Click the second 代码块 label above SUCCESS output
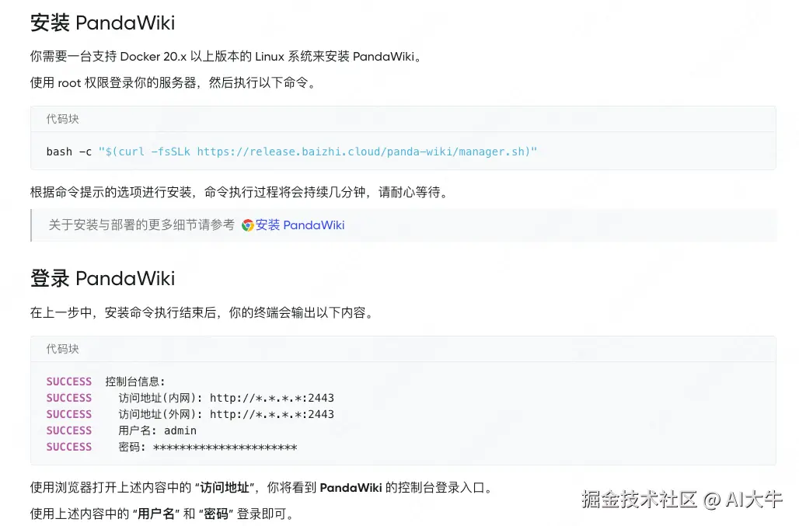Screen dimensions: 799x526 (63, 350)
